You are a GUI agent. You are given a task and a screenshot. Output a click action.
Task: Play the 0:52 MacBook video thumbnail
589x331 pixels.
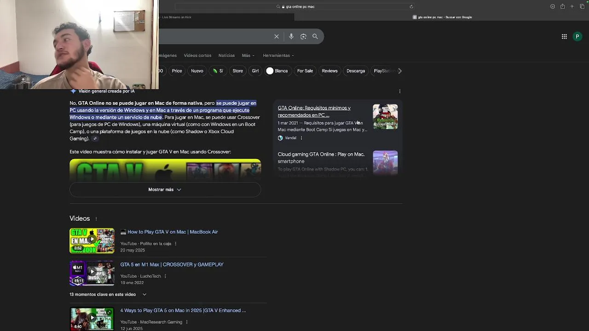92,240
